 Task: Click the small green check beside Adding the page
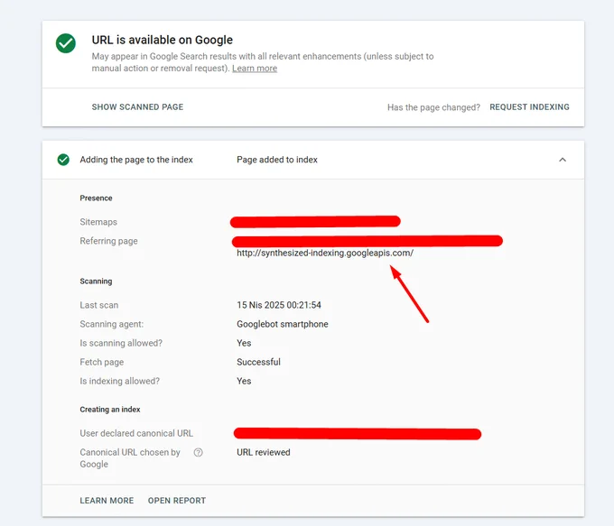click(63, 160)
